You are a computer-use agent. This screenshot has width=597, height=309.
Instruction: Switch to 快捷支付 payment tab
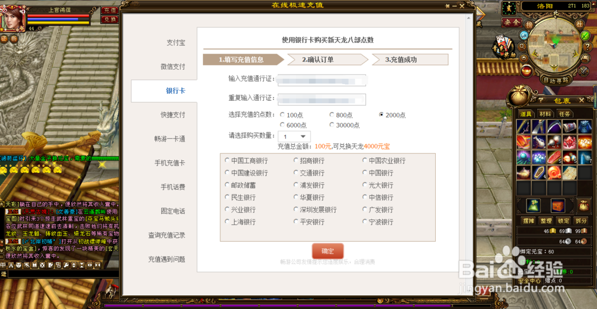173,115
